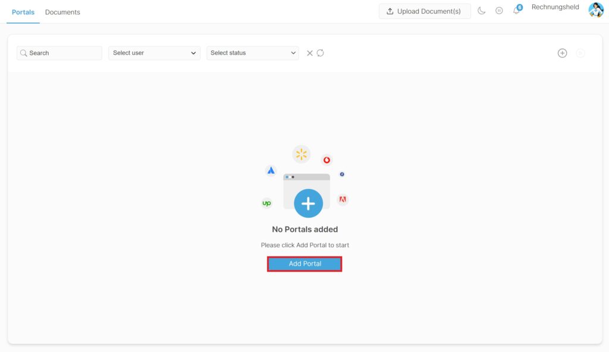Click the Rechnungsheld account name
This screenshot has height=352, width=609.
point(555,7)
